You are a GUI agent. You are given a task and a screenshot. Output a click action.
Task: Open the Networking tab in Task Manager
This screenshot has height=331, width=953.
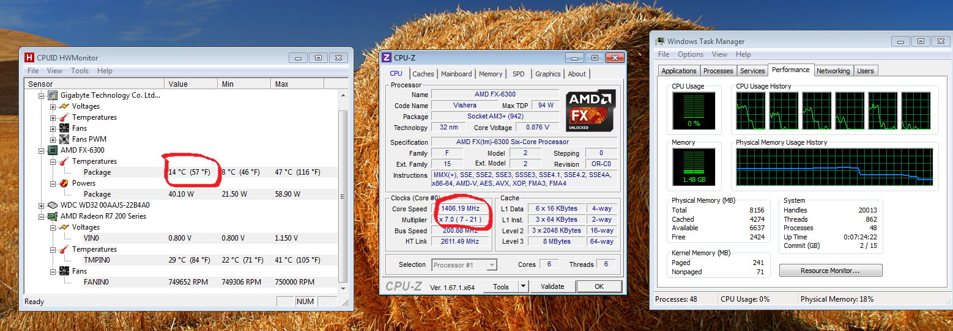point(833,71)
